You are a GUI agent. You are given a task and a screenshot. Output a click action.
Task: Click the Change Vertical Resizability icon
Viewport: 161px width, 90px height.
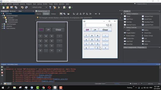(99, 14)
